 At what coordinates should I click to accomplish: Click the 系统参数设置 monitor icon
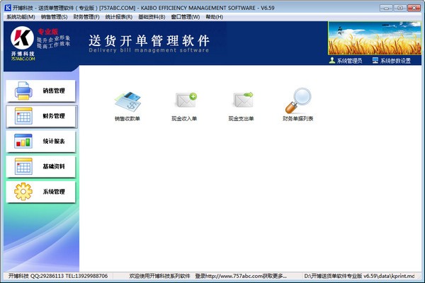375,61
